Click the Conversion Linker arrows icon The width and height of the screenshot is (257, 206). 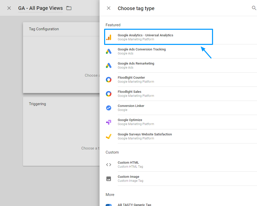click(109, 108)
